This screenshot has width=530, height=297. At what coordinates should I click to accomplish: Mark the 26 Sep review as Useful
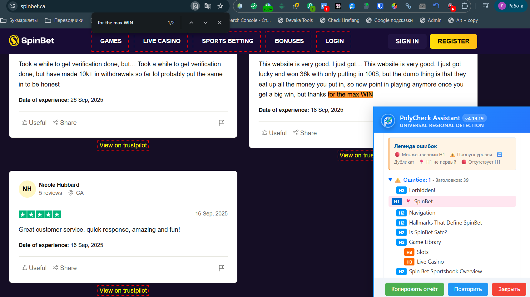34,123
